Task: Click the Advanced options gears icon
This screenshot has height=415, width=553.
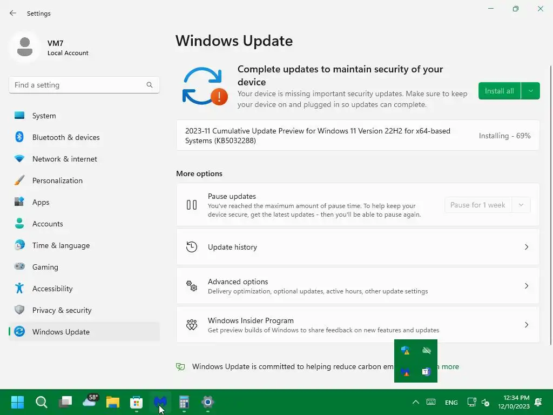Action: click(x=192, y=286)
